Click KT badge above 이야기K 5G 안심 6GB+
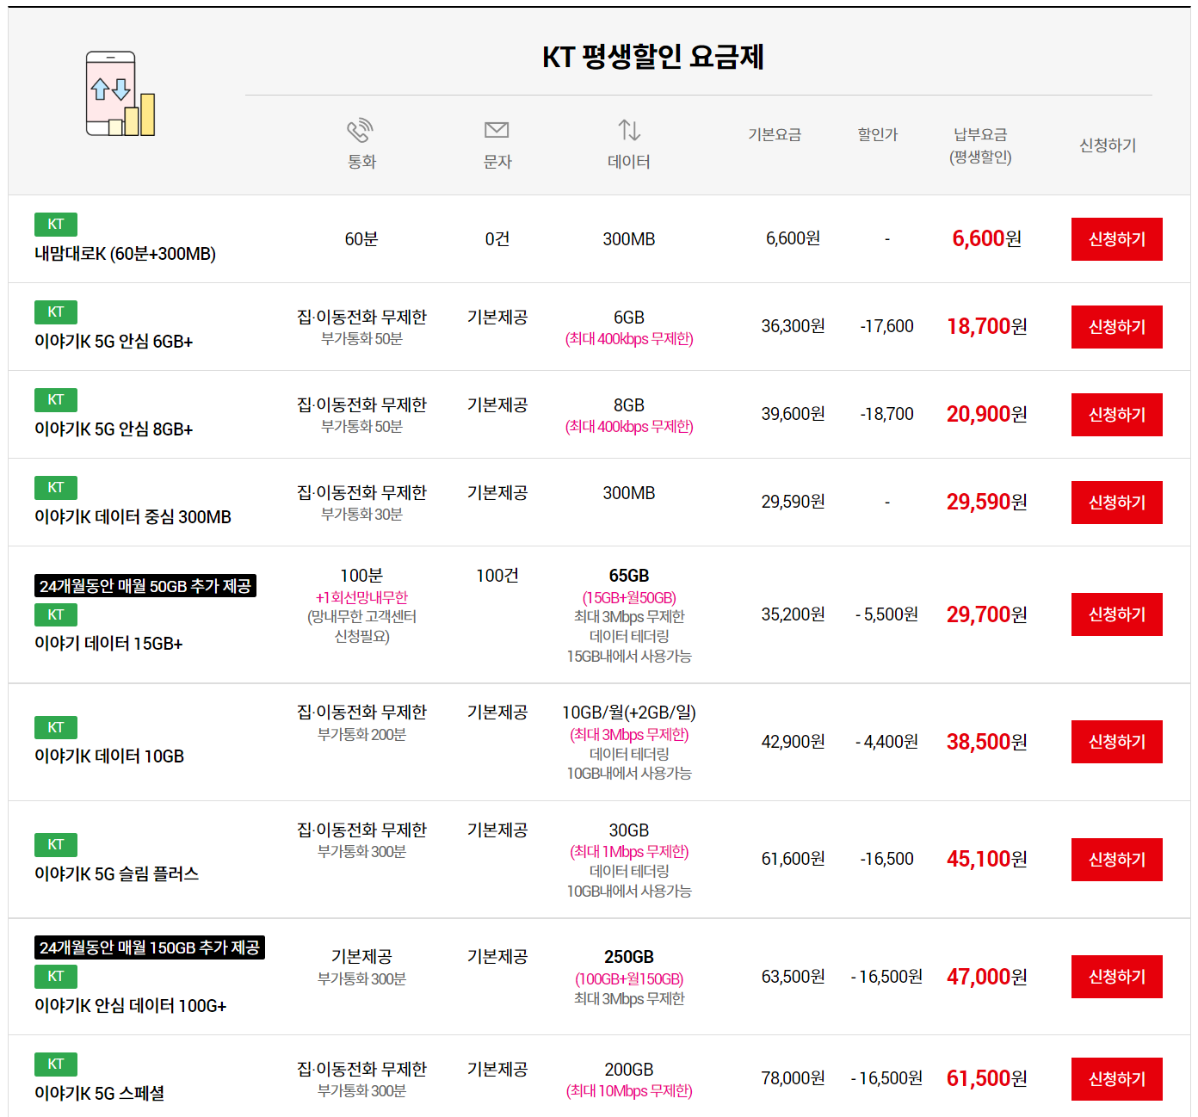This screenshot has height=1117, width=1198. (56, 312)
